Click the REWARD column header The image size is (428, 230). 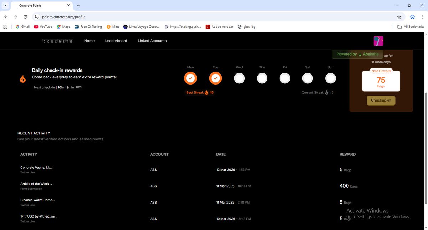347,154
